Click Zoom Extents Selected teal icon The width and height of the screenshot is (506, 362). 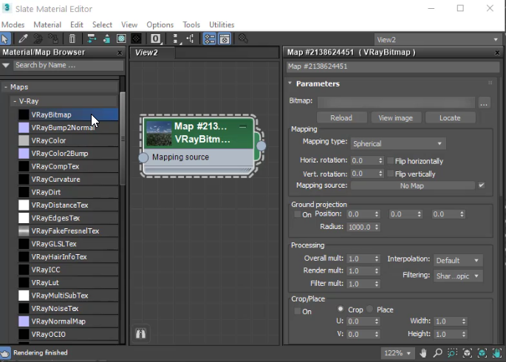(482, 353)
